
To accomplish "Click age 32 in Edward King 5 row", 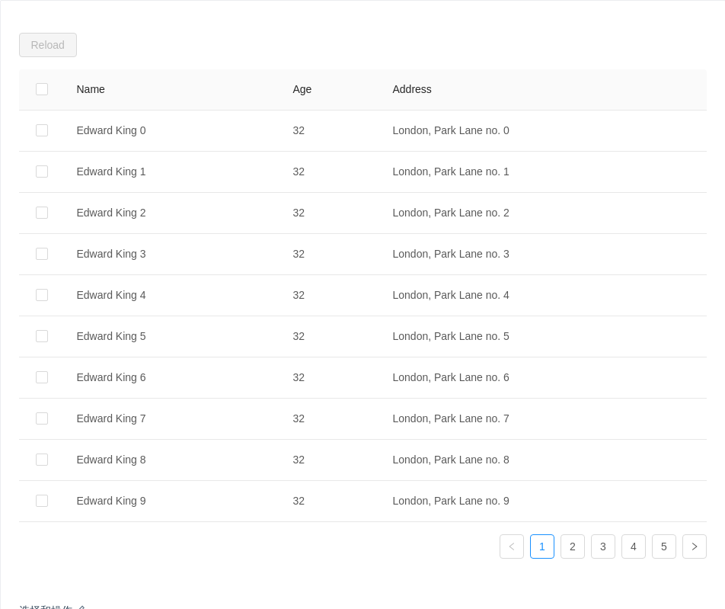I will 299,336.
